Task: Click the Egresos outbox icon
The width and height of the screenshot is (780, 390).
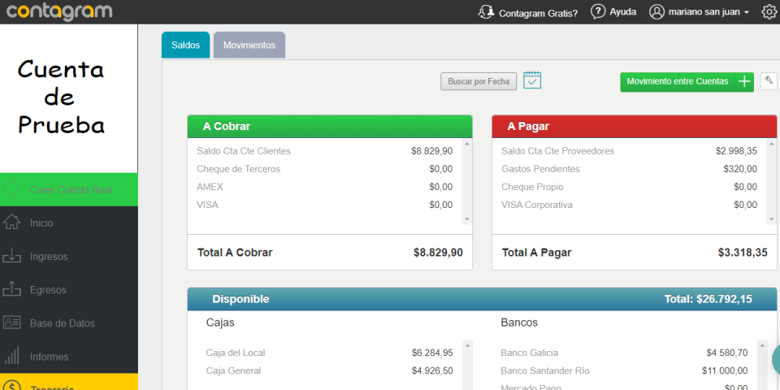Action: coord(12,289)
